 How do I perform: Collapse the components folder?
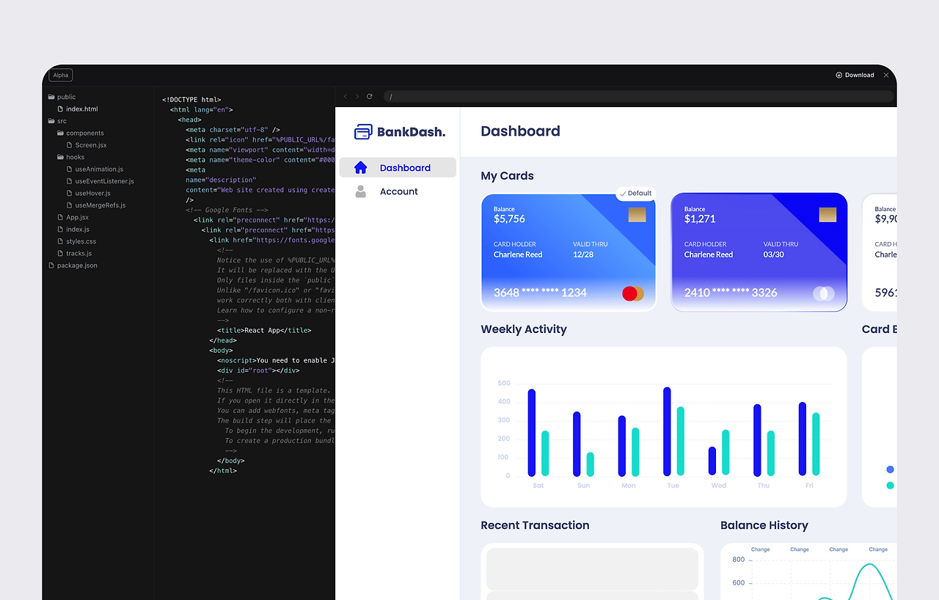click(80, 133)
